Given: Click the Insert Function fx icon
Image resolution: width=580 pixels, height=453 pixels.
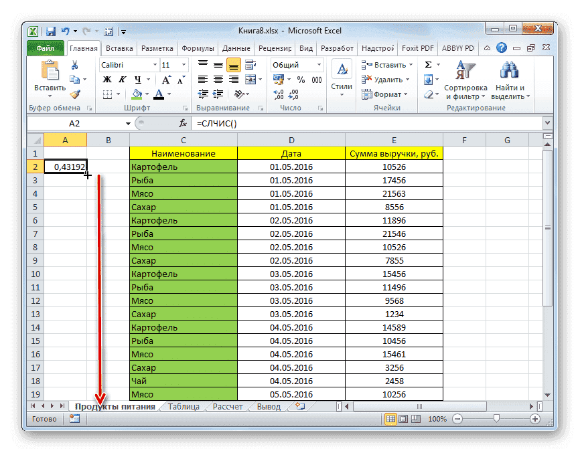Looking at the screenshot, I should tap(182, 123).
